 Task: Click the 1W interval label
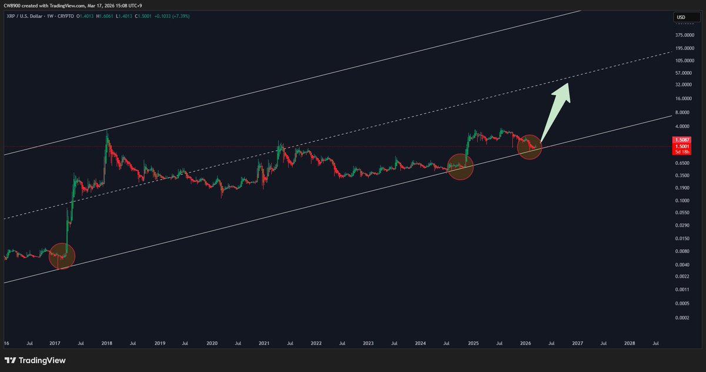point(51,16)
